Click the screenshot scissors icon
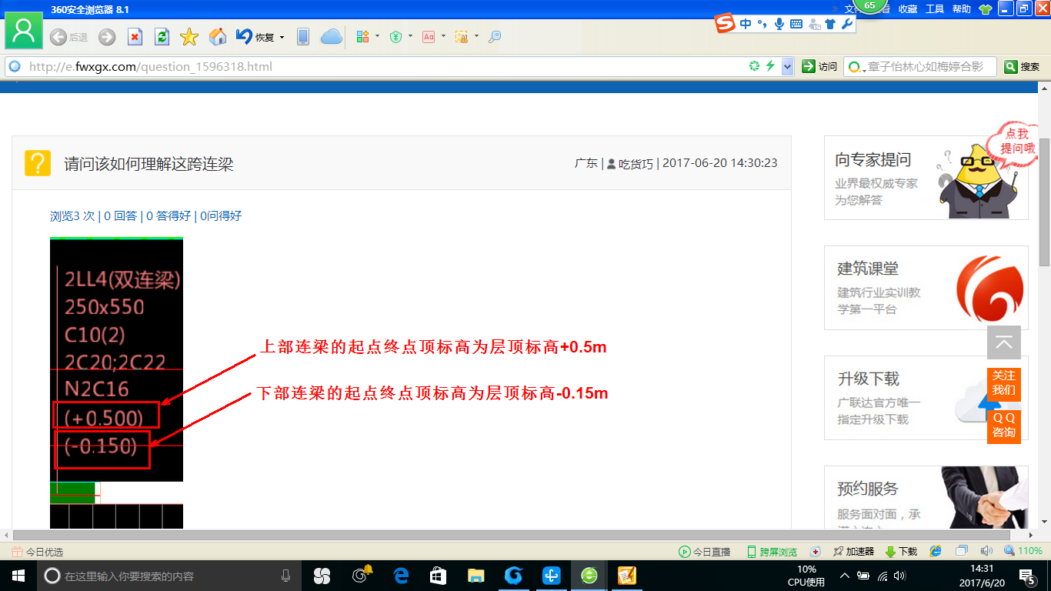This screenshot has width=1051, height=591. pos(462,36)
